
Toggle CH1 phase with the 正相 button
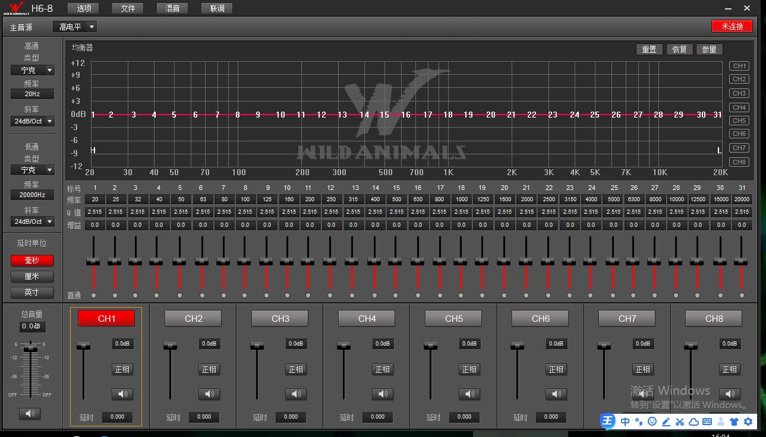coord(122,369)
